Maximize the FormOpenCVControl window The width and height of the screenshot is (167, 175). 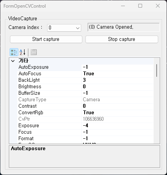[140, 6]
